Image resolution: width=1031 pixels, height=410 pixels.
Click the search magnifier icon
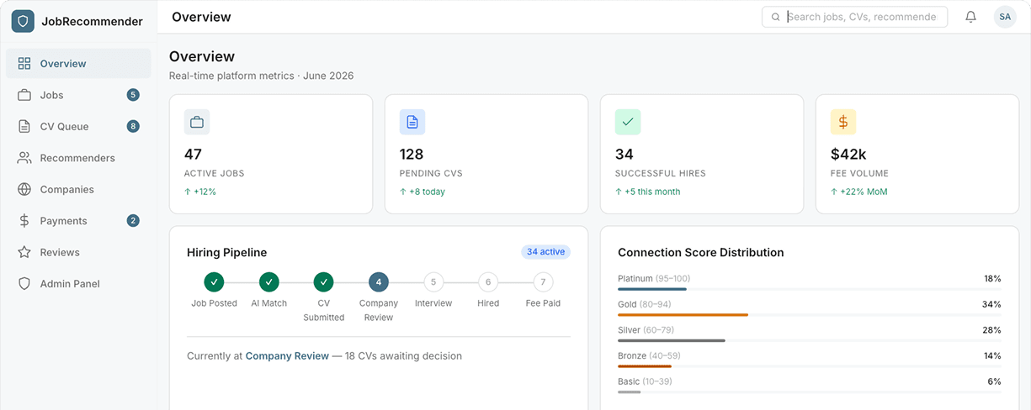[775, 17]
